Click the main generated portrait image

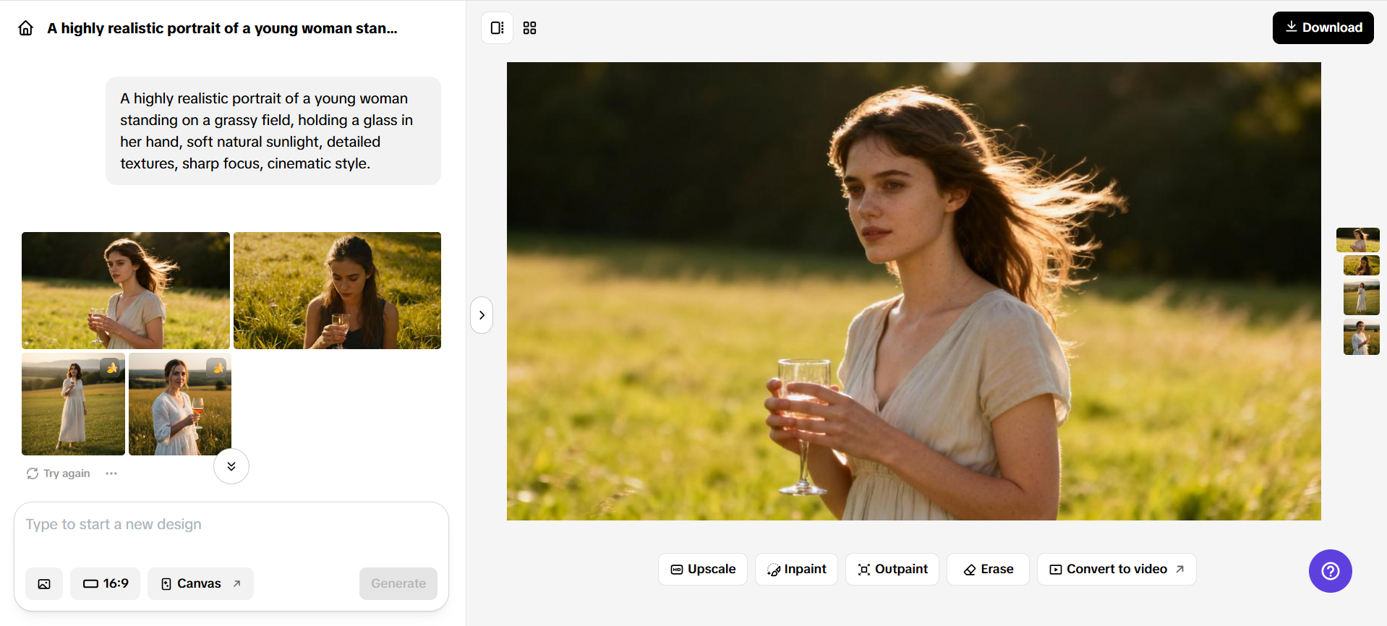point(914,291)
